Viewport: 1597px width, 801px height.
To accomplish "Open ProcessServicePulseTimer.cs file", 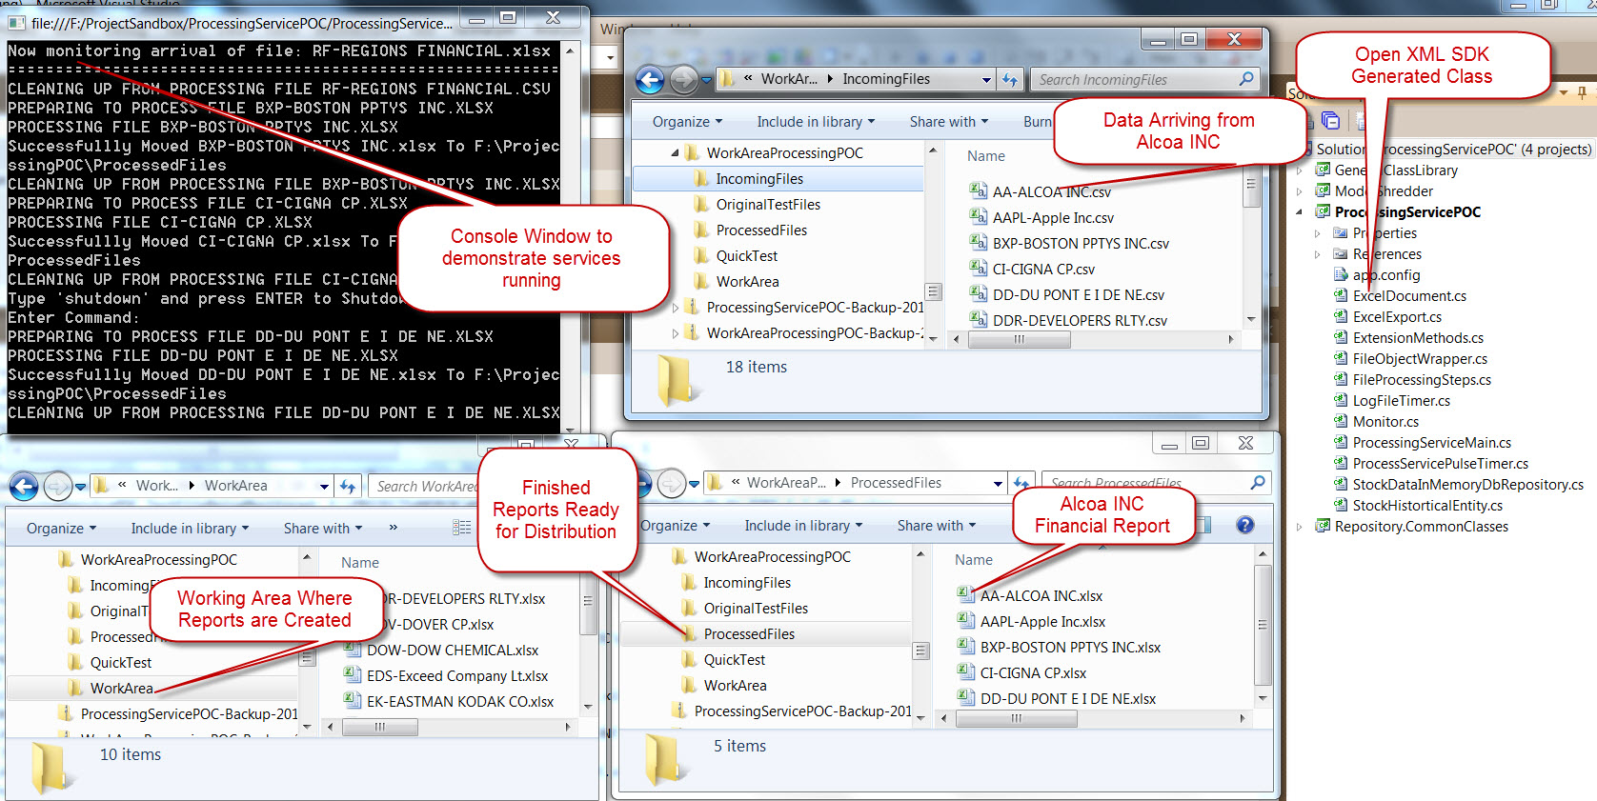I will [1441, 464].
